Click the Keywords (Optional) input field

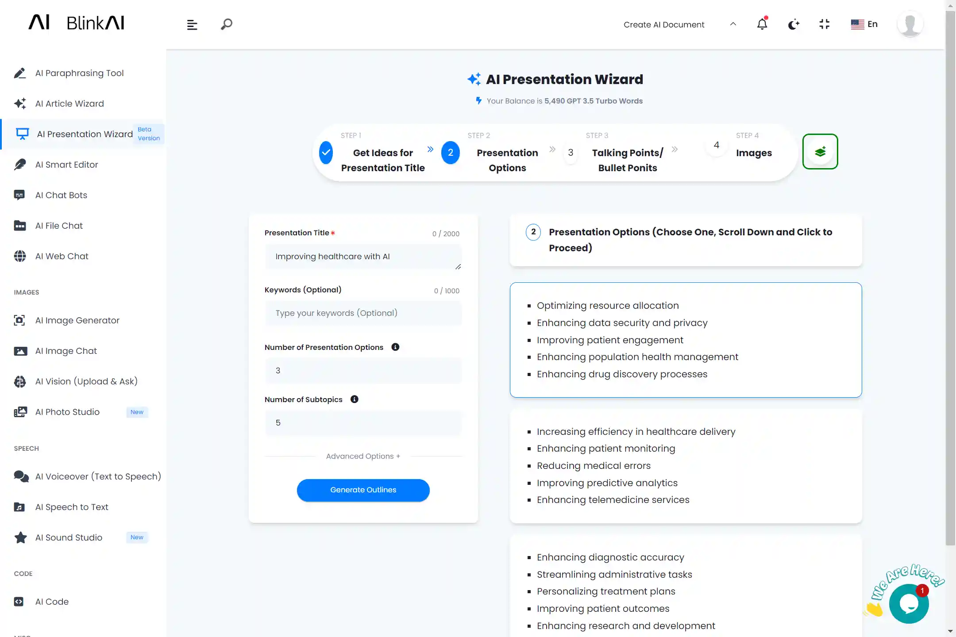[x=363, y=313]
